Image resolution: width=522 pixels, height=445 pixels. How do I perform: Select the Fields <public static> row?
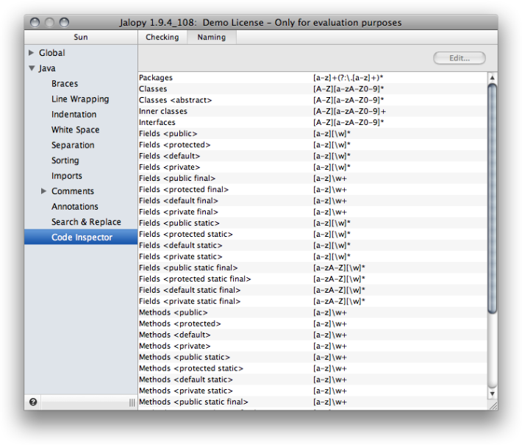coord(312,223)
